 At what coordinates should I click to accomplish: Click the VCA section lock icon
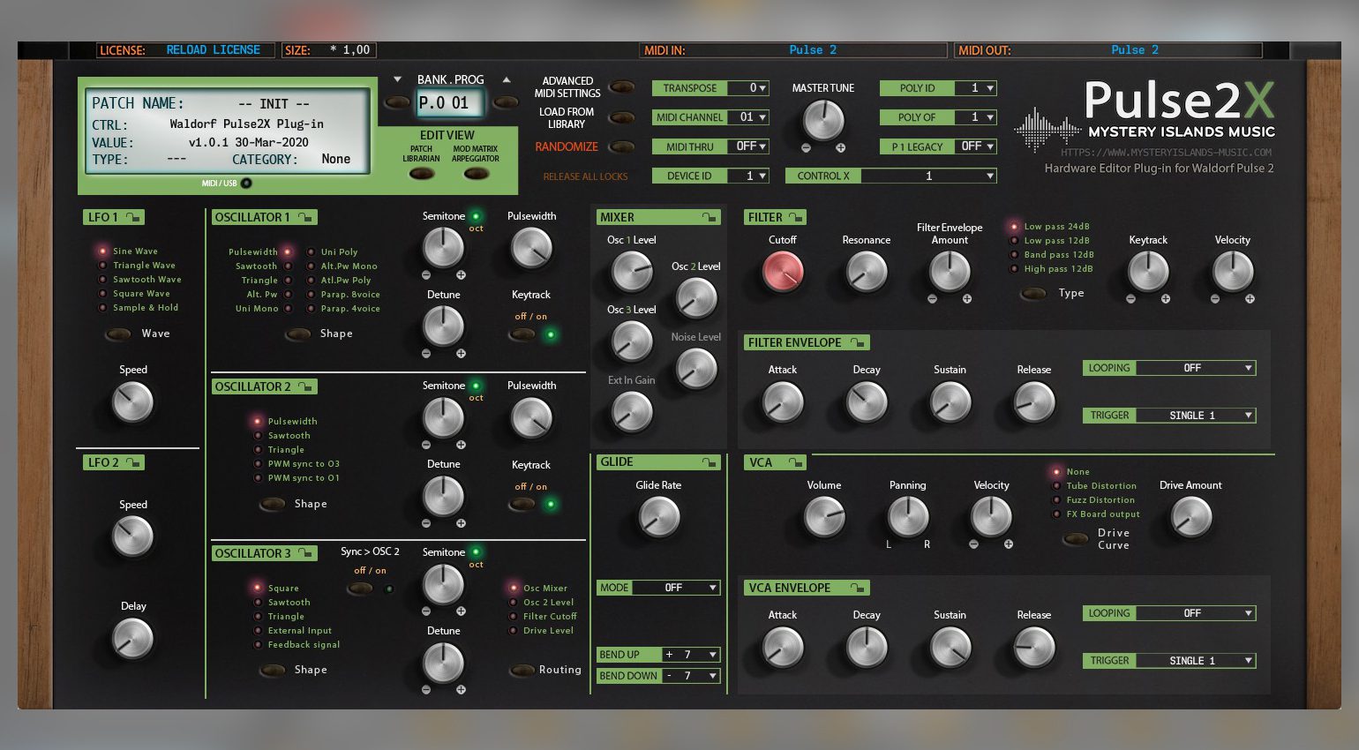pos(795,462)
